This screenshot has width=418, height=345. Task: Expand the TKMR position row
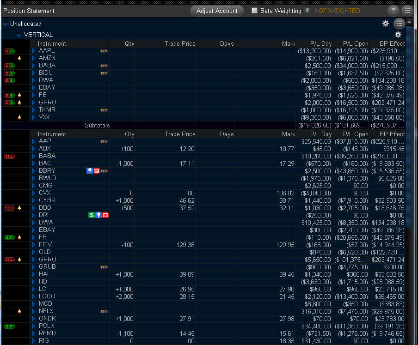pyautogui.click(x=34, y=110)
